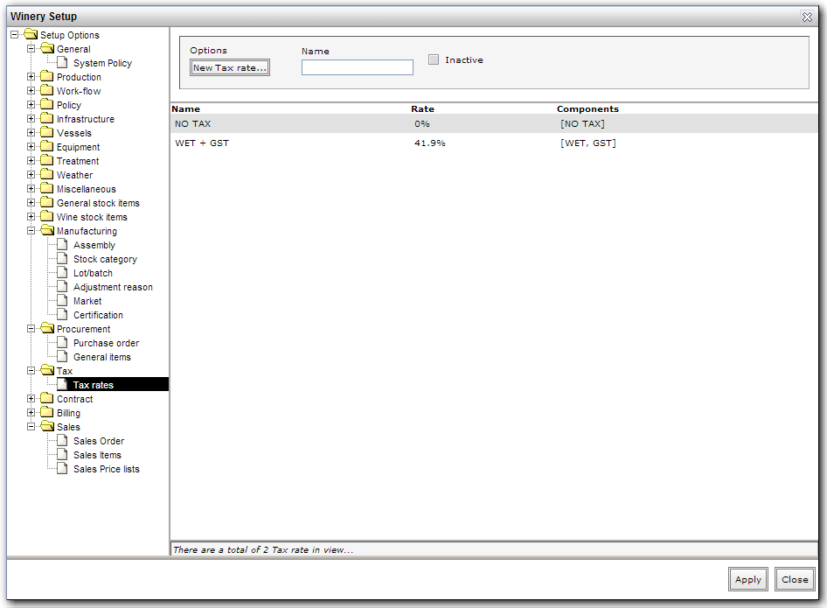Focus the Name filter input field

point(357,67)
